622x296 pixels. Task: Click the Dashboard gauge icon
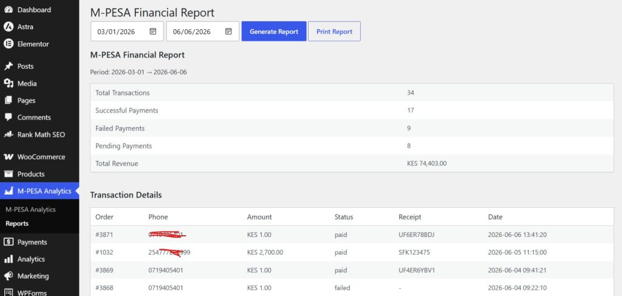(x=9, y=10)
